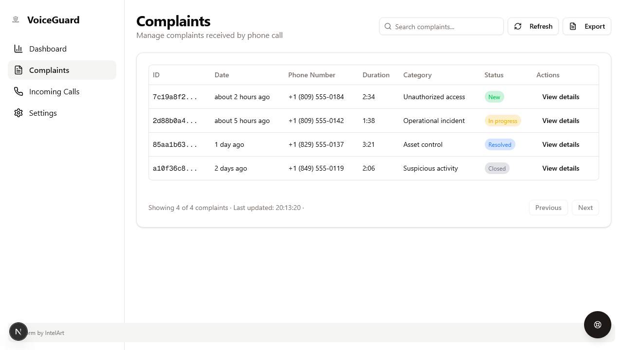The height and width of the screenshot is (350, 623).
Task: Click the Settings gear icon
Action: (x=18, y=113)
